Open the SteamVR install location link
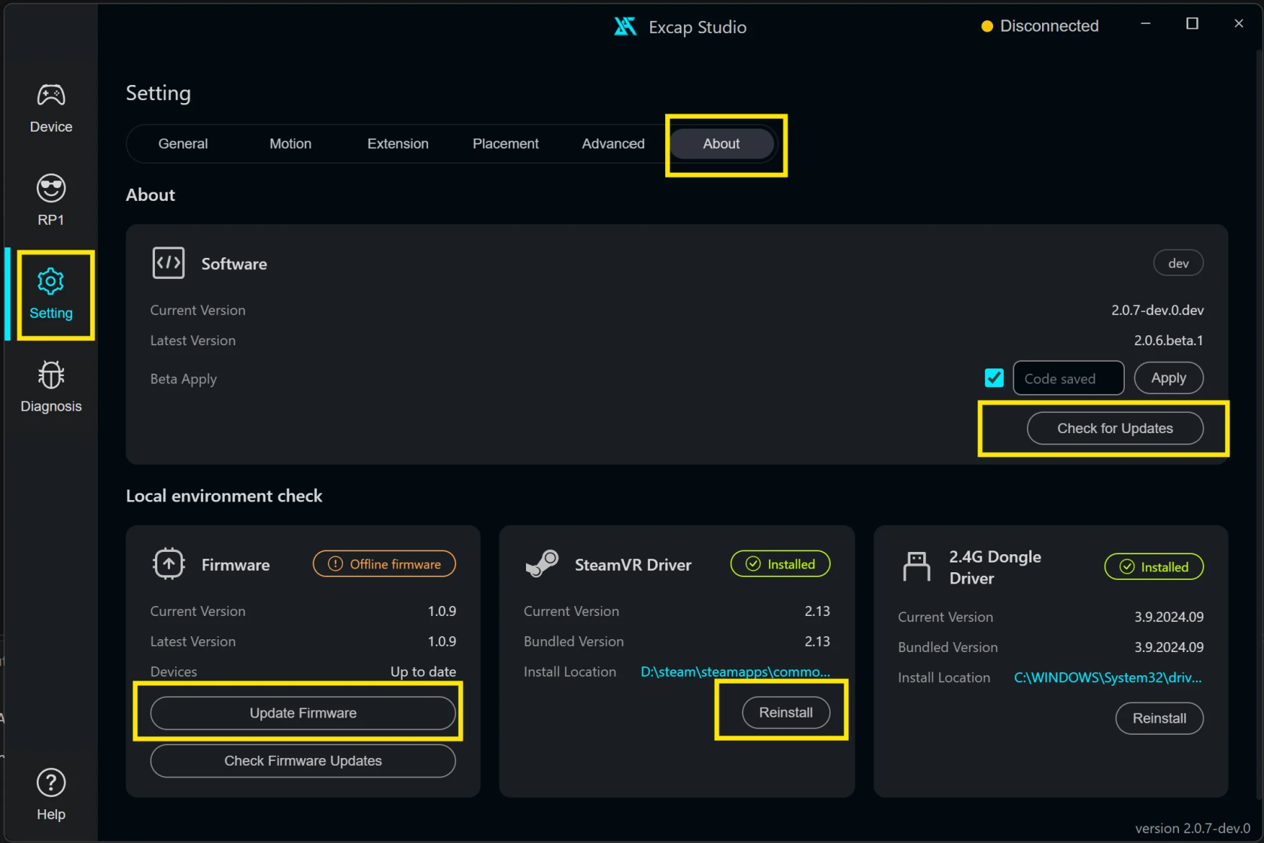1264x843 pixels. (x=735, y=672)
